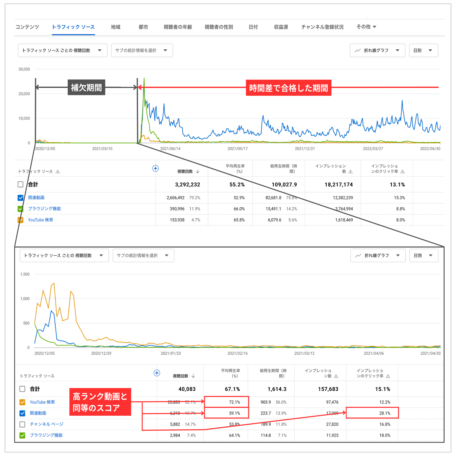Open the lower ブラウジング機能 link
The height and width of the screenshot is (456, 456).
coord(46,435)
